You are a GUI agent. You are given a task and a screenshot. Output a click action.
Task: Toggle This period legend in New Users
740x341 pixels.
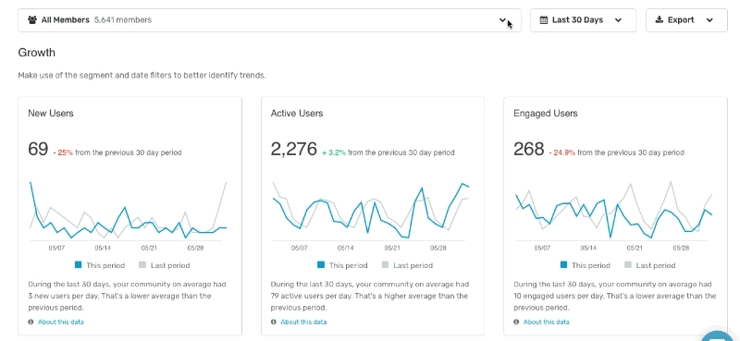point(100,265)
